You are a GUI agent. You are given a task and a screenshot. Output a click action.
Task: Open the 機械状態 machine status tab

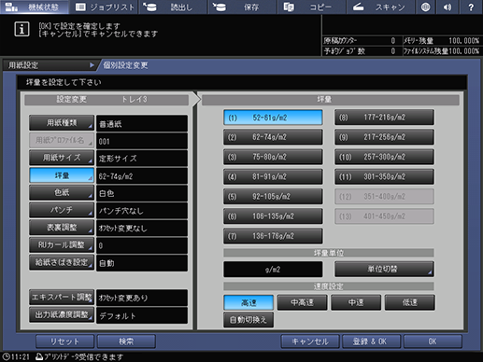point(35,7)
